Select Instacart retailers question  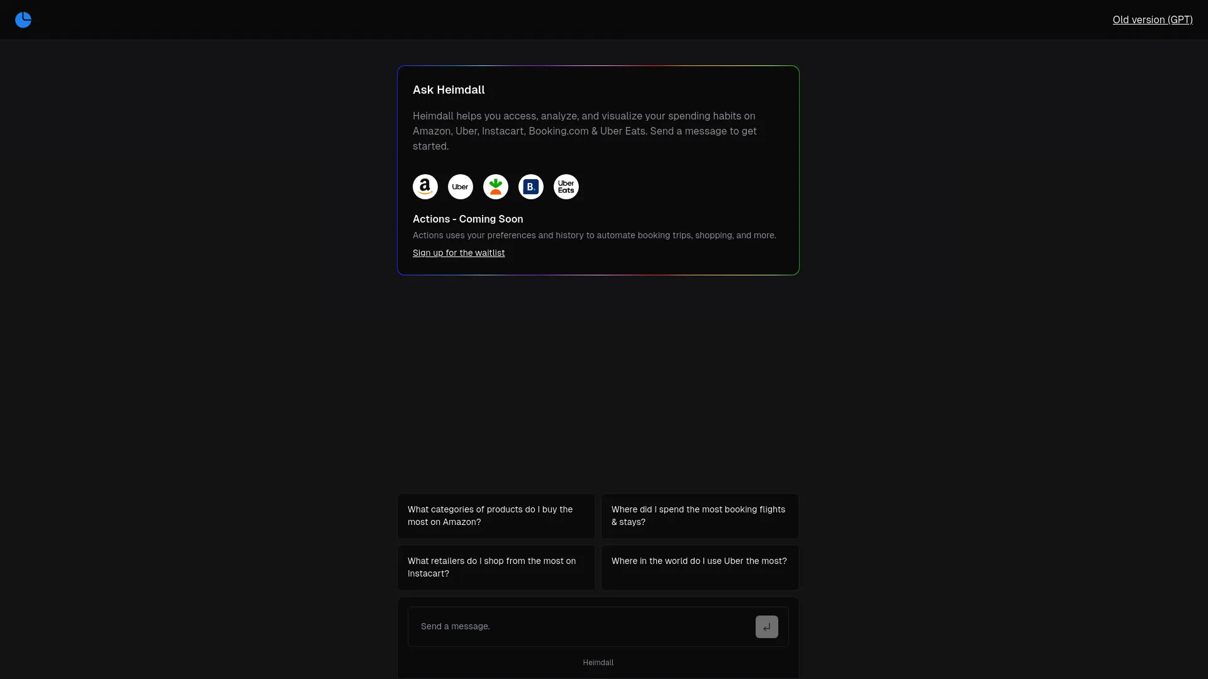[x=495, y=567]
